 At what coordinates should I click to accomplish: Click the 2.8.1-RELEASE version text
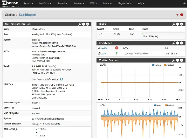coord(39,66)
